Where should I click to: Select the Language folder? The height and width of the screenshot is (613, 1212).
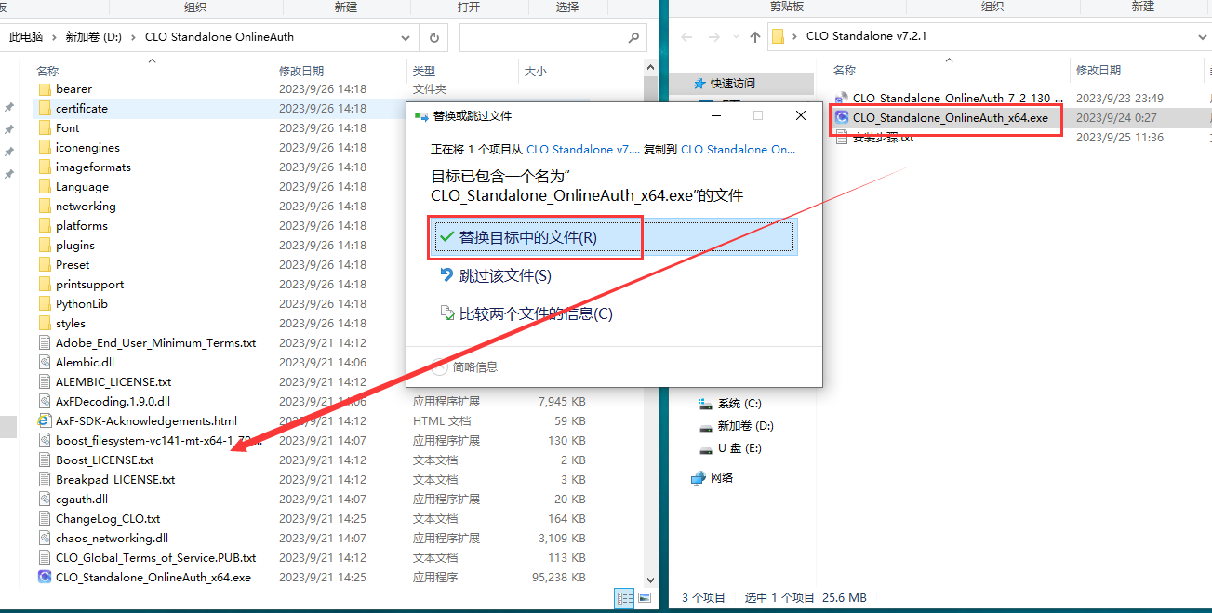coord(82,187)
